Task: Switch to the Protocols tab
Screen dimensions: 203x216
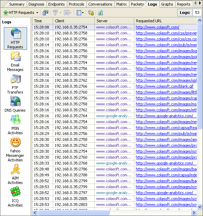Action: (x=76, y=4)
